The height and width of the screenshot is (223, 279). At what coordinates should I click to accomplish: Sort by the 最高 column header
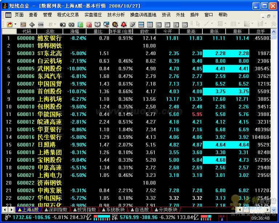pyautogui.click(x=191, y=32)
